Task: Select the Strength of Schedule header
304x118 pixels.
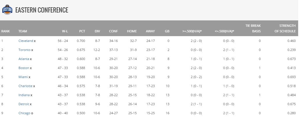Action: pyautogui.click(x=285, y=28)
